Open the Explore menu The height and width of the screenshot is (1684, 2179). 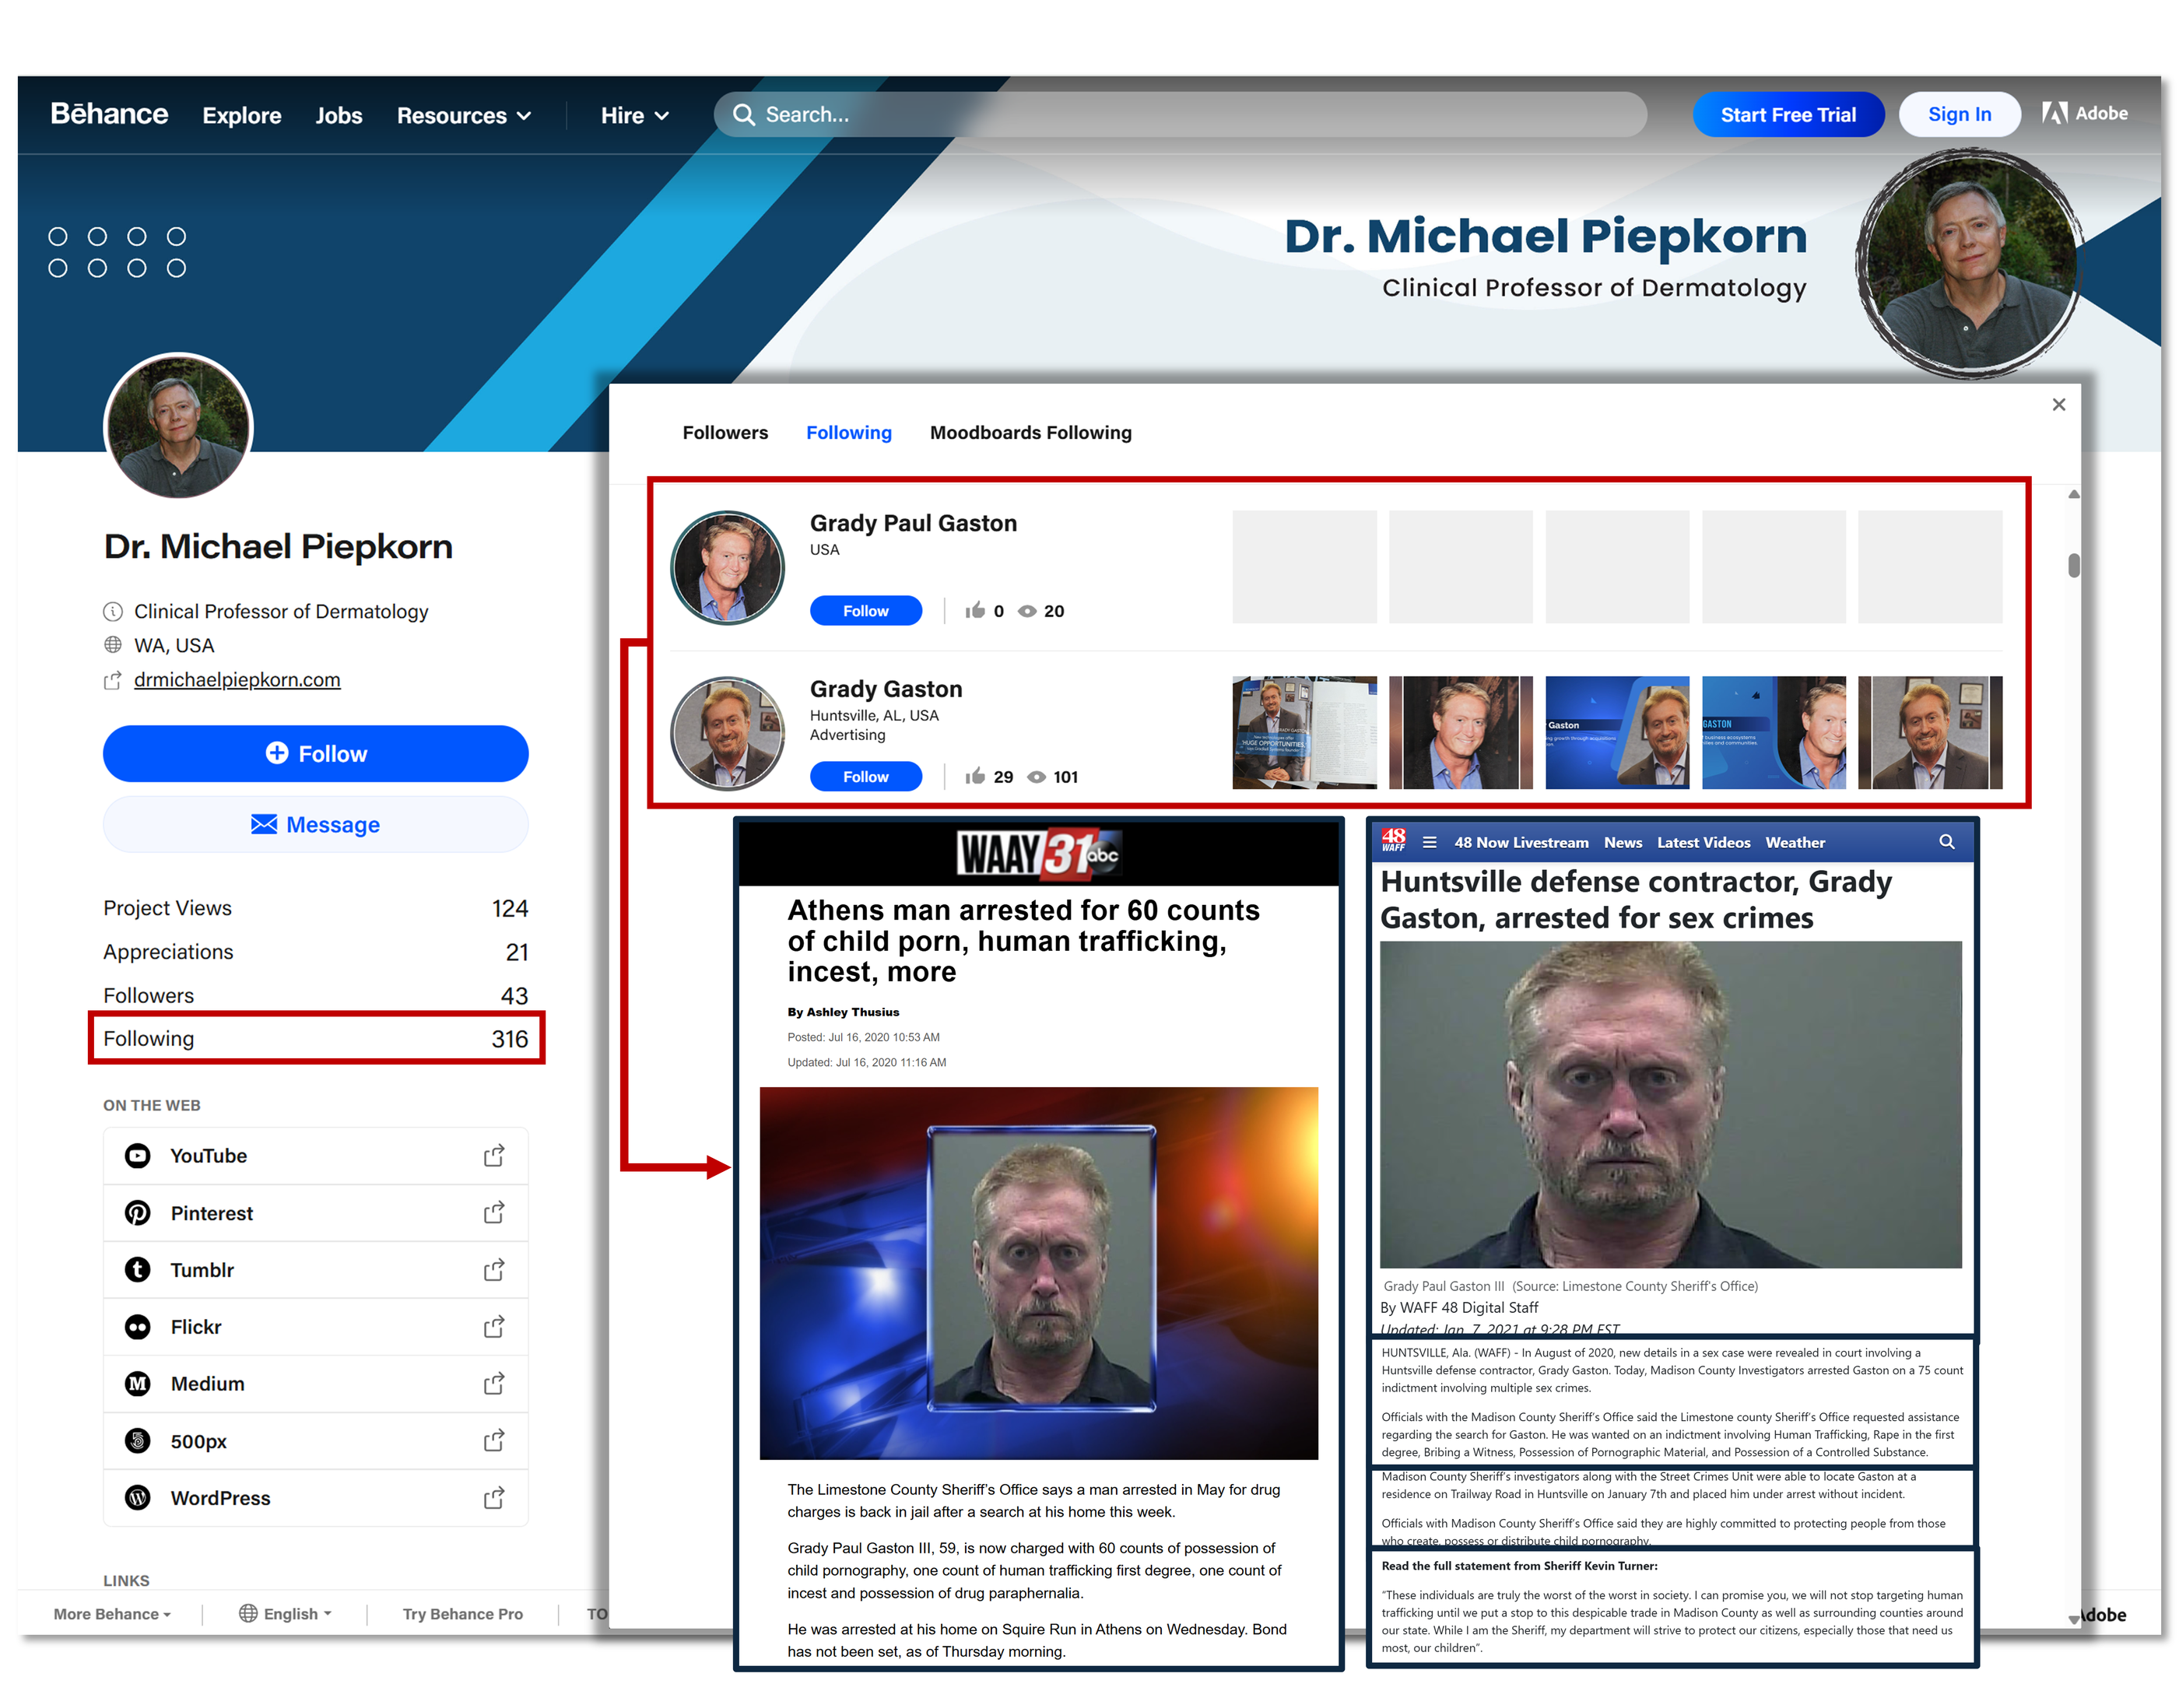coord(241,116)
